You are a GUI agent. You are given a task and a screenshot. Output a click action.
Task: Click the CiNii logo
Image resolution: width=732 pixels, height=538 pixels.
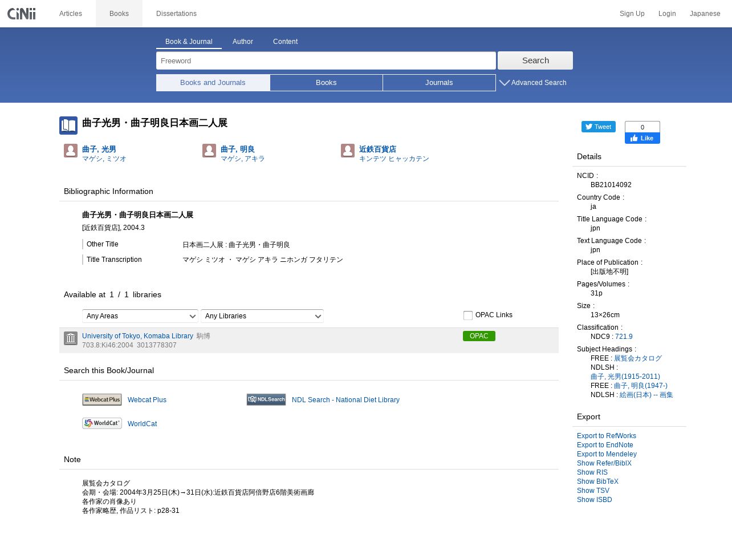pos(22,14)
